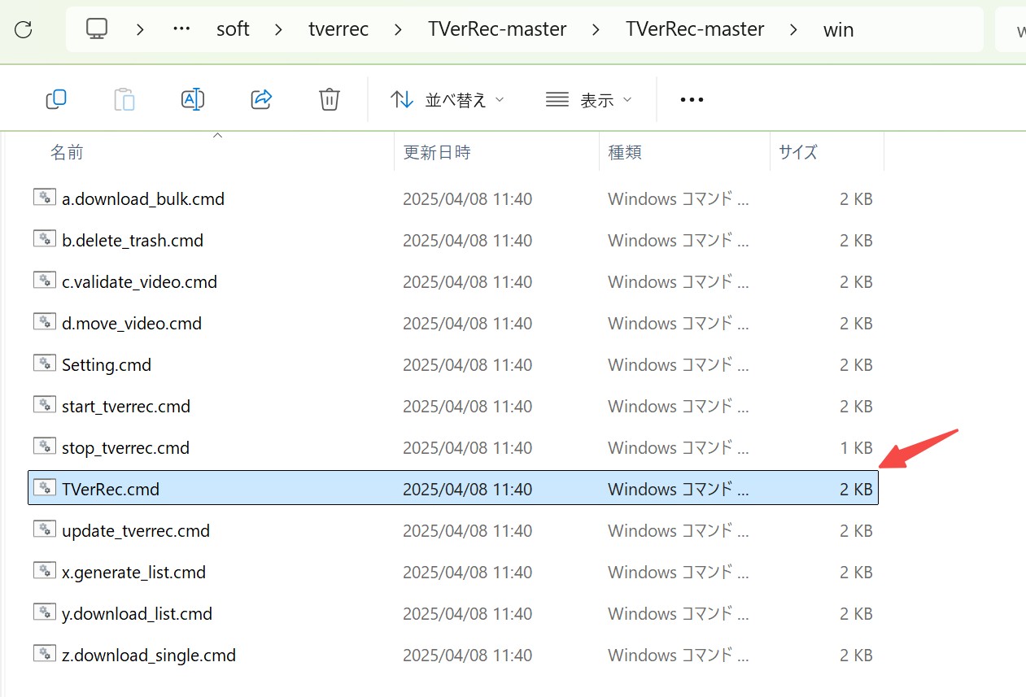Expand the chevron after the This PC icon
This screenshot has height=697, width=1026.
pos(140,30)
